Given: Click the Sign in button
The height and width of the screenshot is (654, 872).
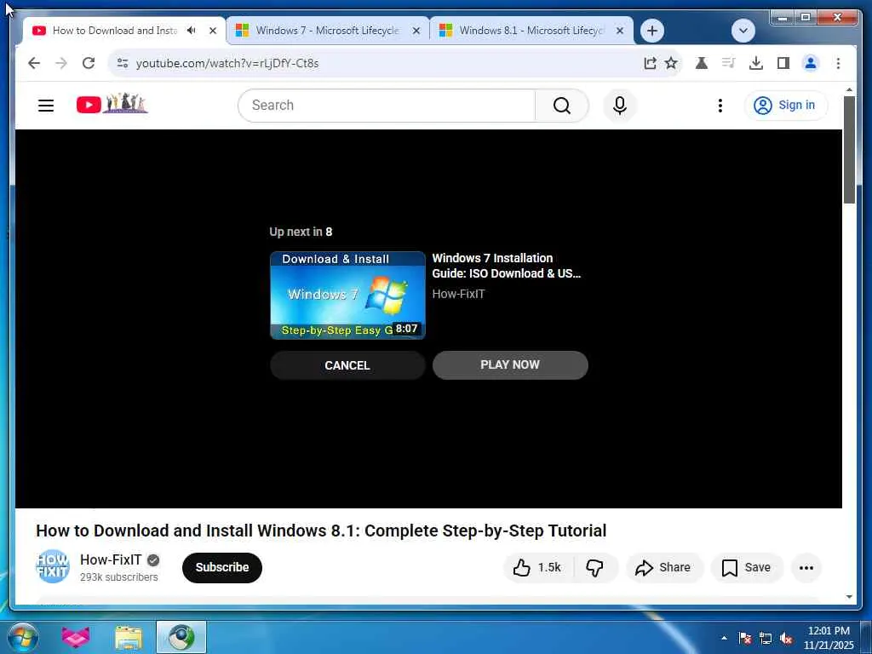Looking at the screenshot, I should [786, 105].
